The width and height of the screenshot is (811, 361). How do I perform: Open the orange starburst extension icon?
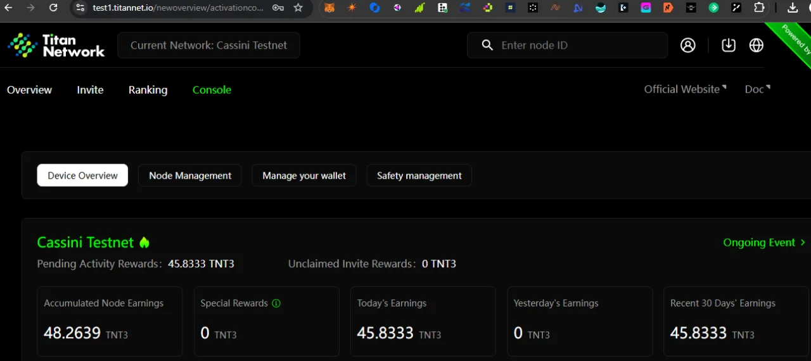tap(352, 8)
